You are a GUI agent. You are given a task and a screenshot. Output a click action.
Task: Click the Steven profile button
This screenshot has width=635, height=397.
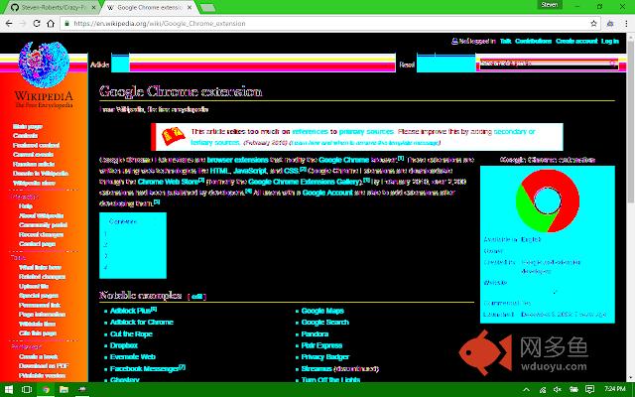(550, 5)
